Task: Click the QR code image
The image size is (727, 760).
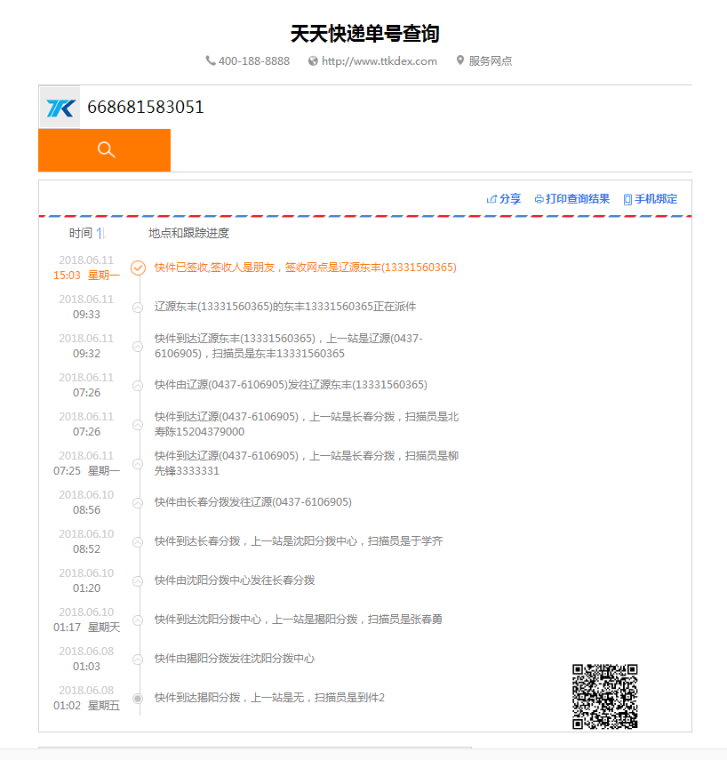Action: (605, 697)
